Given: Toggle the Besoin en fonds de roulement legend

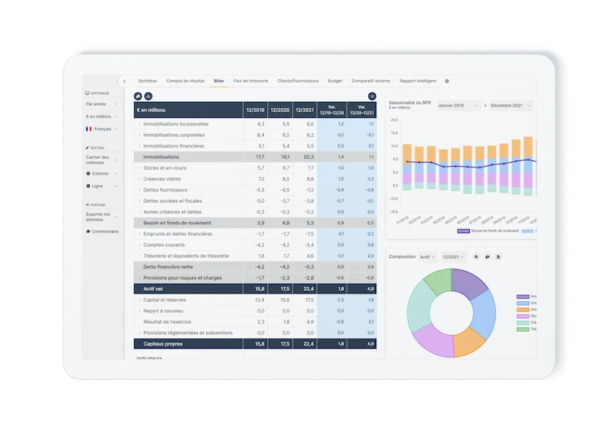Looking at the screenshot, I should coord(487,231).
